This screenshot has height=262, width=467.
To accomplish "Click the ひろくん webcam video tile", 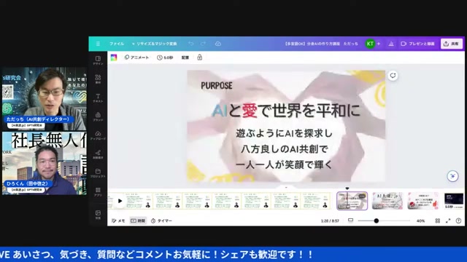I will pyautogui.click(x=44, y=163).
